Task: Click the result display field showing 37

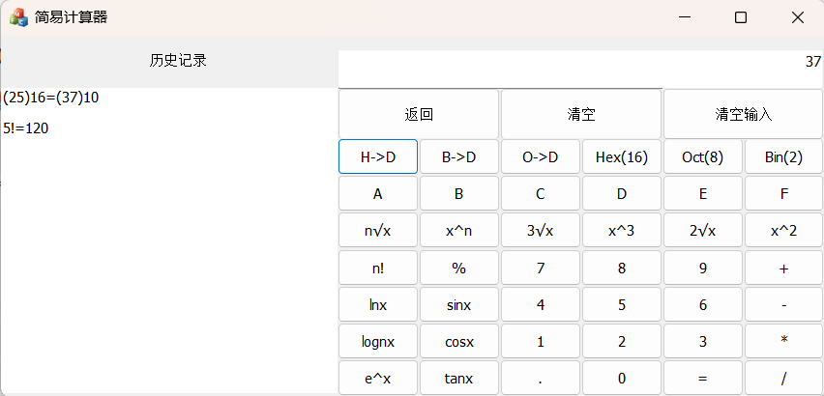Action: pyautogui.click(x=580, y=63)
